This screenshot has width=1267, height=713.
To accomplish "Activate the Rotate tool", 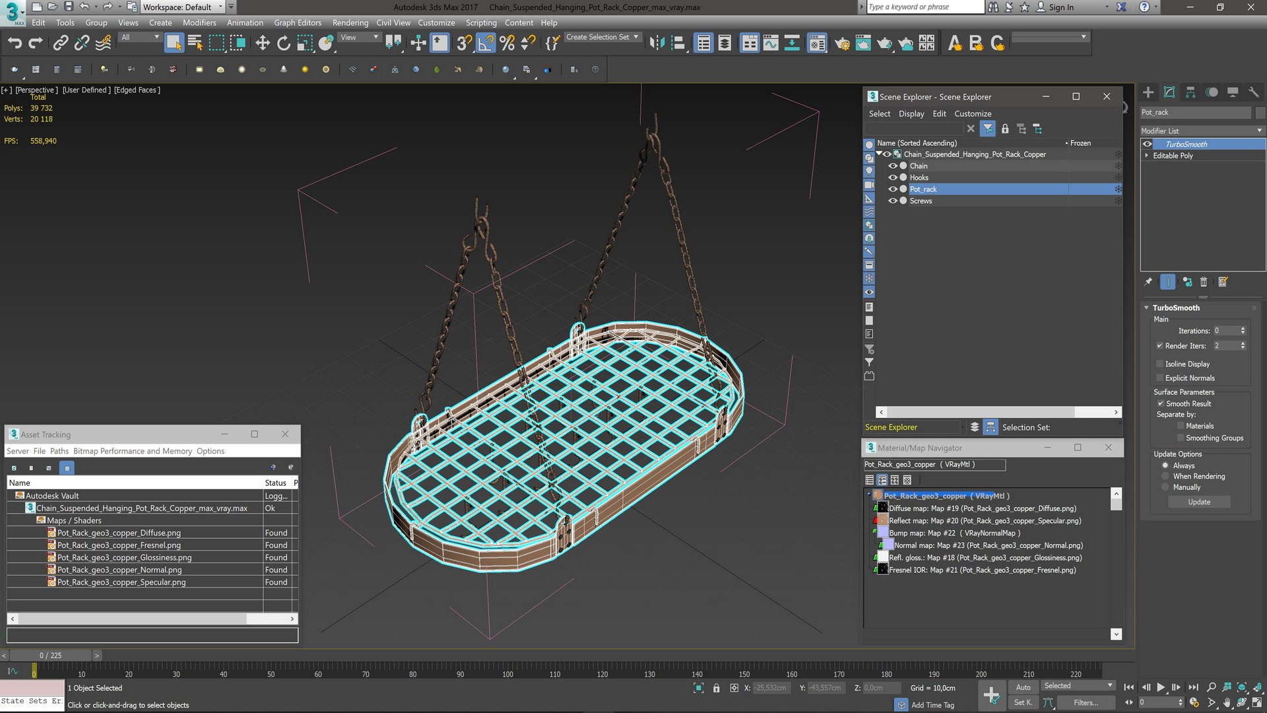I will (283, 44).
